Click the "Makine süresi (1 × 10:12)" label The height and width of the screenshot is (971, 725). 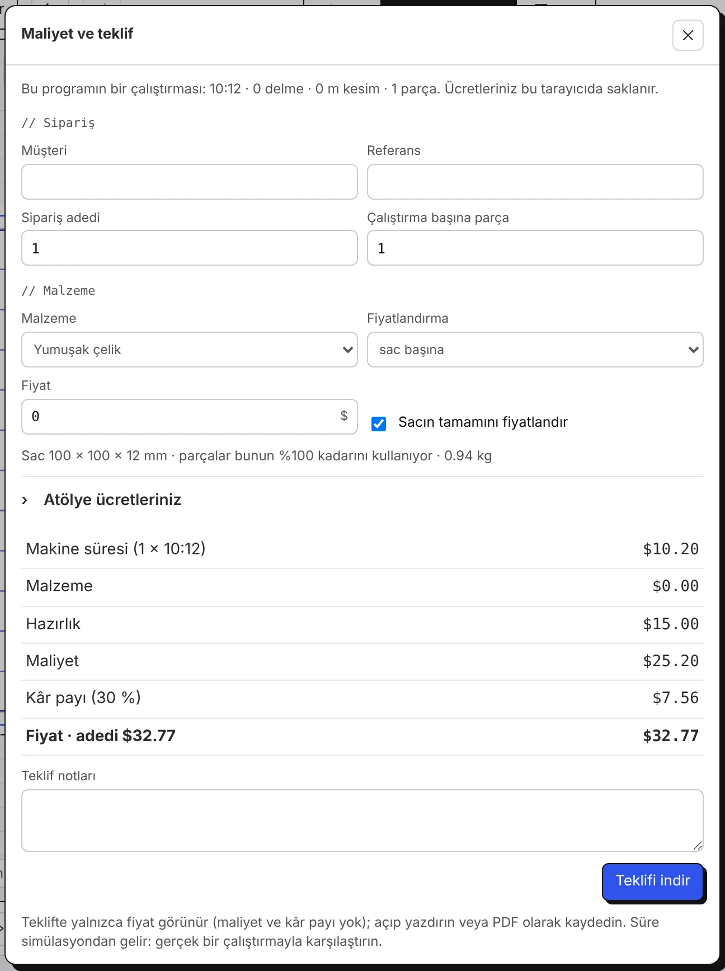[116, 549]
